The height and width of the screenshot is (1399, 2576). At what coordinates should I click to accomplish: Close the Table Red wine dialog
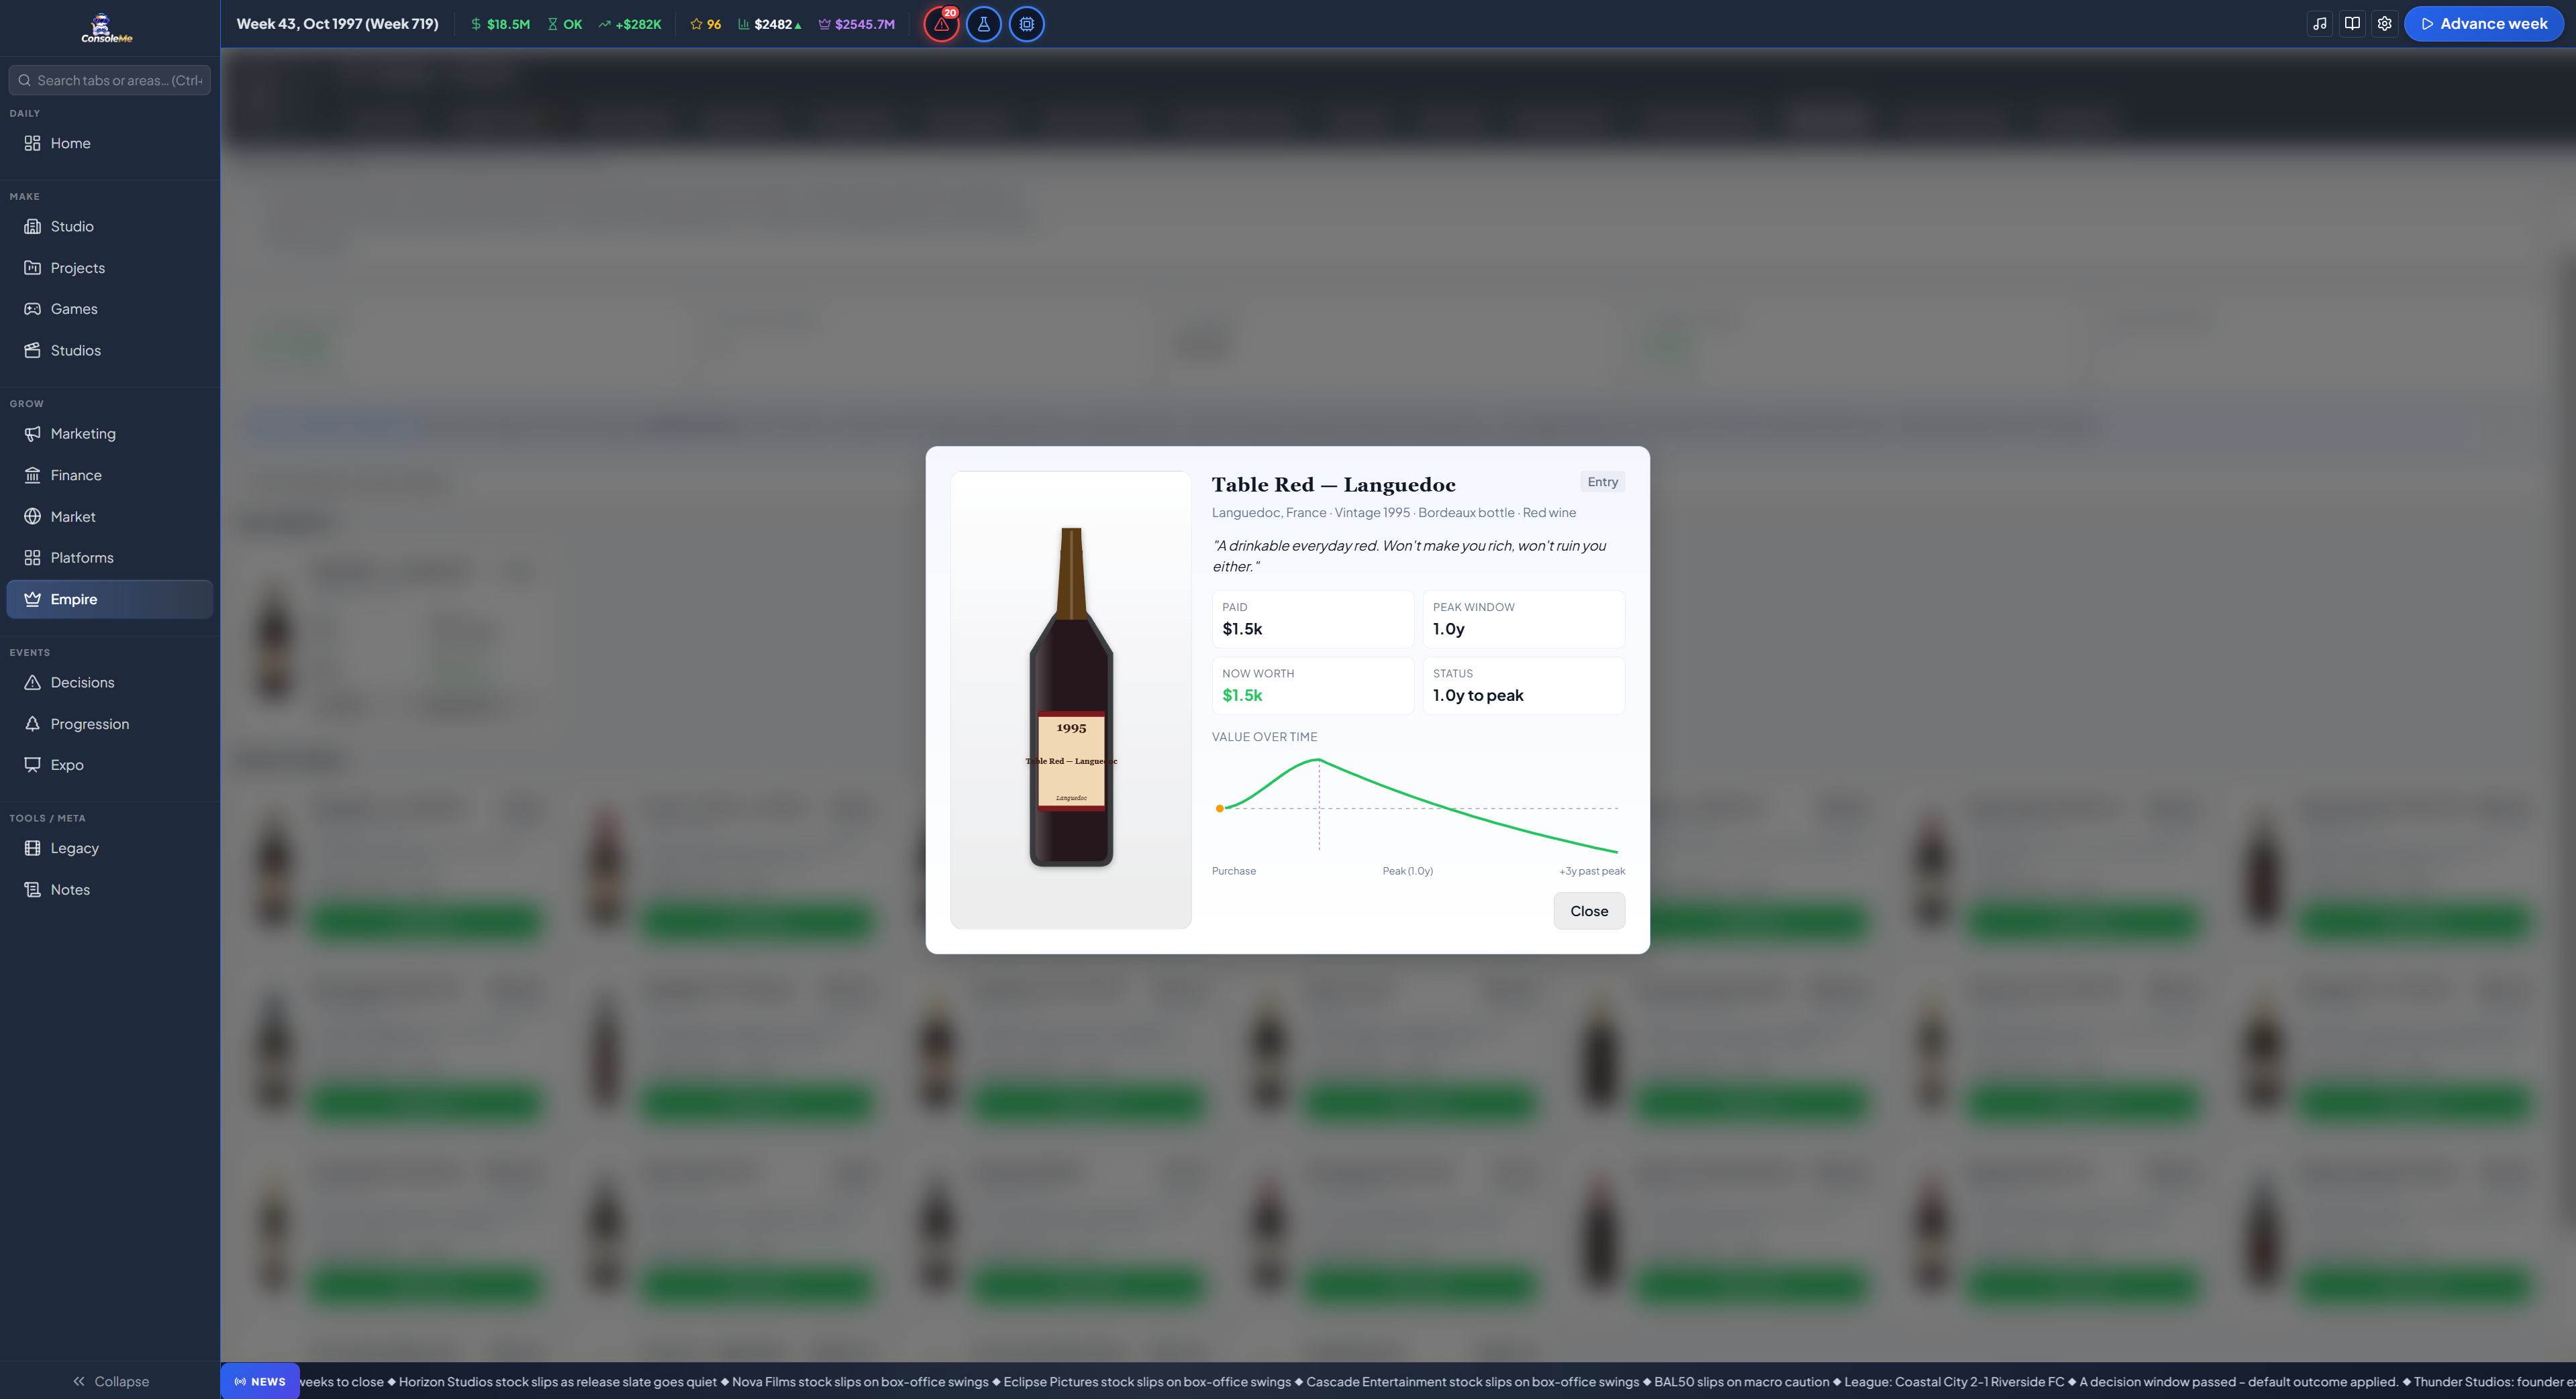(1588, 910)
